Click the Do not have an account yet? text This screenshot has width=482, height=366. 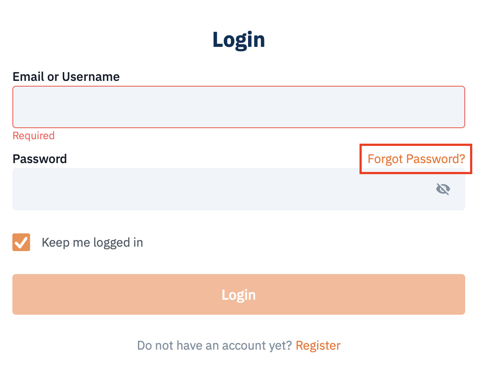click(214, 345)
